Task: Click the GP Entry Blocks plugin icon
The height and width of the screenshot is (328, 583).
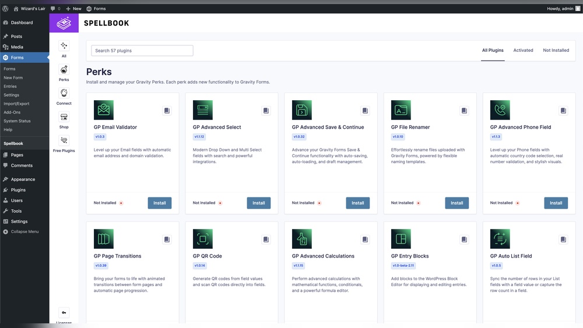Action: [x=401, y=239]
